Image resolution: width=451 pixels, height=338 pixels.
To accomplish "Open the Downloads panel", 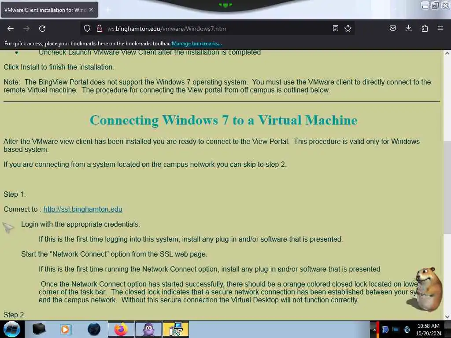I will (x=408, y=28).
